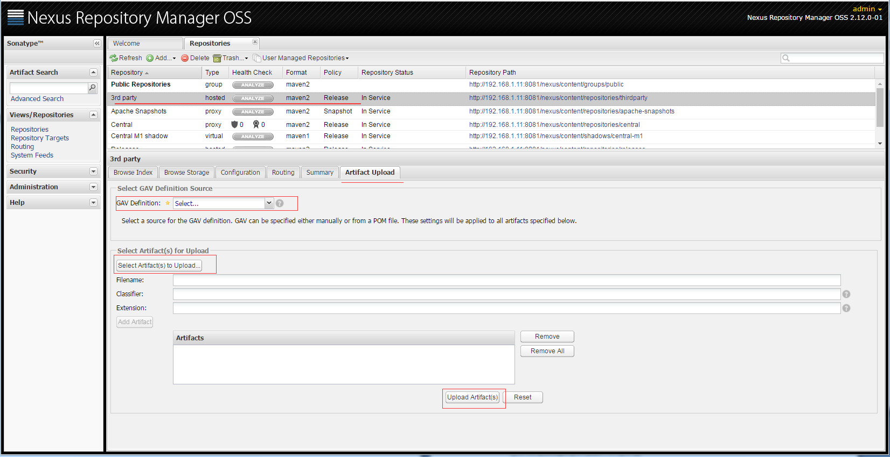Collapse the Artifact Search panel
890x457 pixels.
tap(93, 72)
